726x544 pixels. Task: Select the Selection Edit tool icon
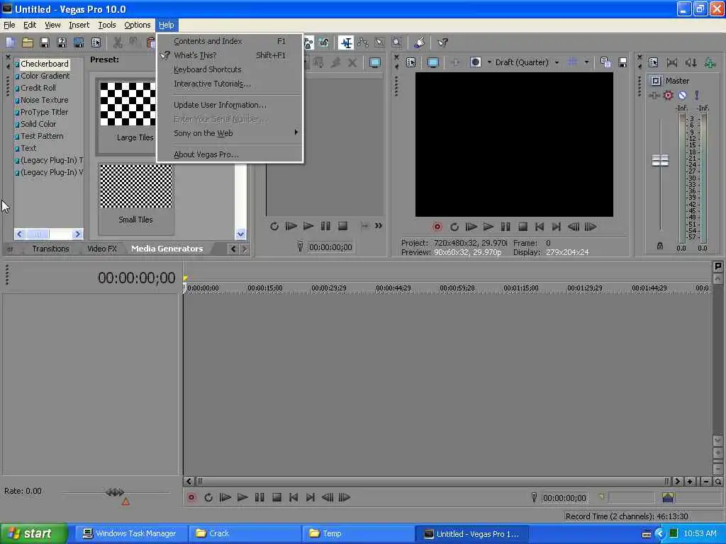[380, 42]
